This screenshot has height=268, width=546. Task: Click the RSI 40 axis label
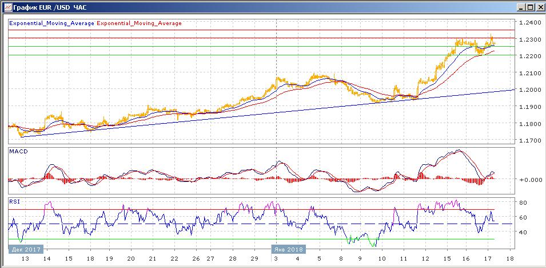point(523,232)
